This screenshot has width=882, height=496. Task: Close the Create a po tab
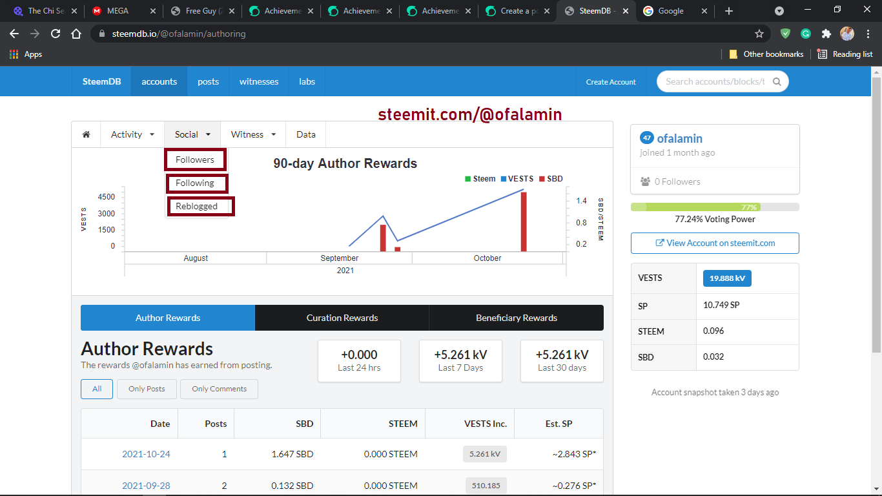pyautogui.click(x=546, y=11)
